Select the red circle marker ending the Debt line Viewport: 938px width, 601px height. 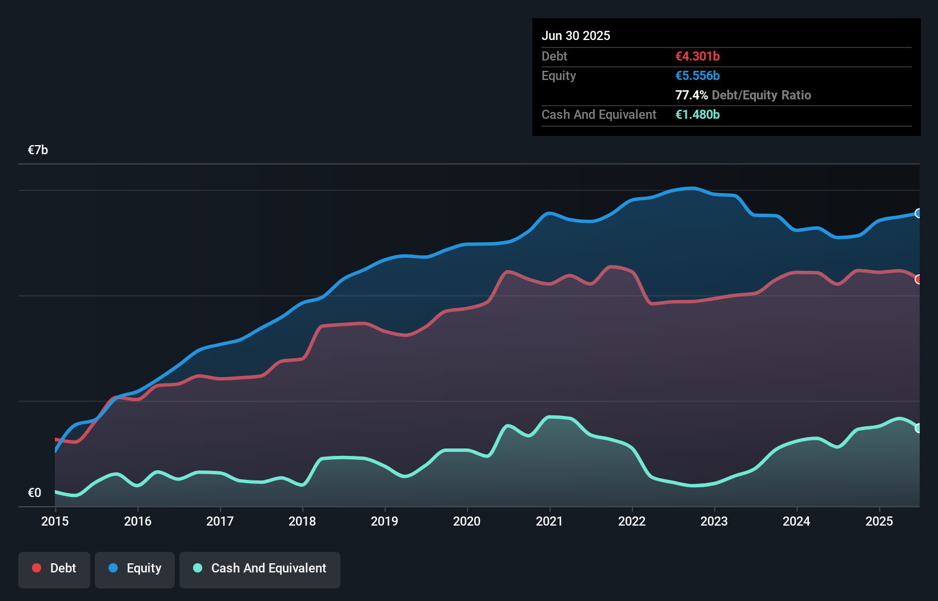[918, 279]
